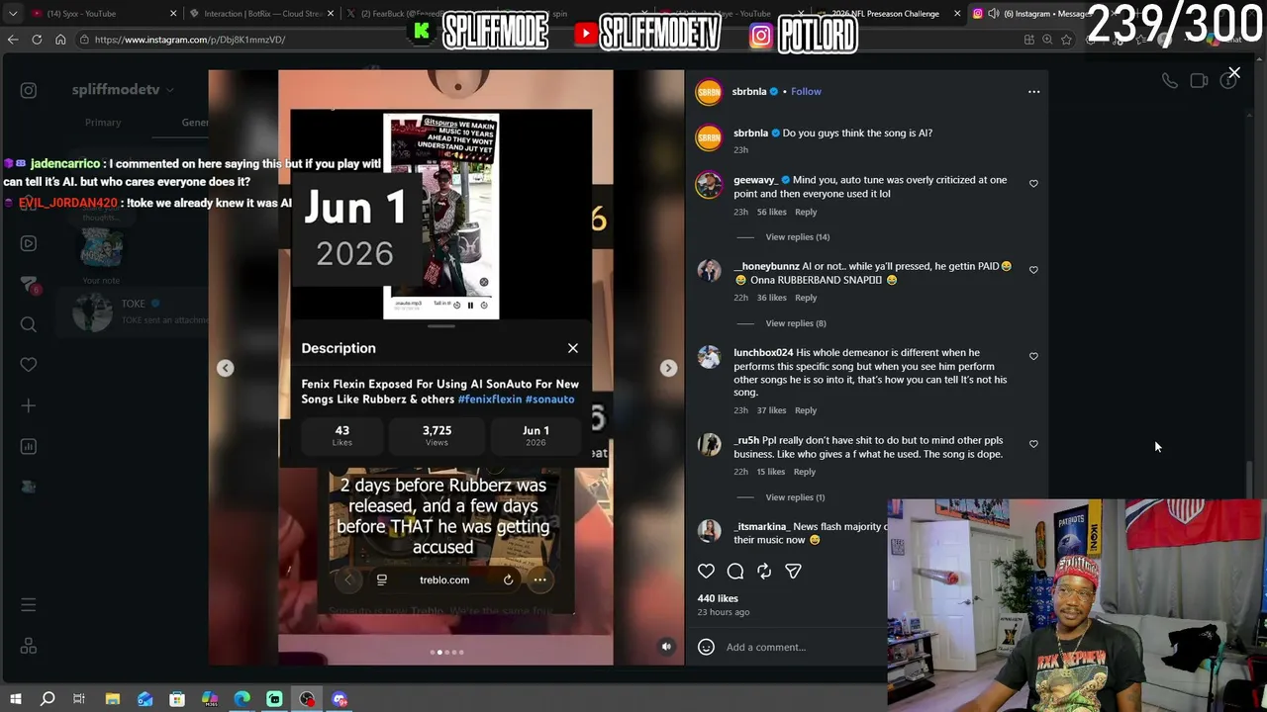The width and height of the screenshot is (1267, 712).
Task: Go to the browser home page
Action: (x=60, y=40)
